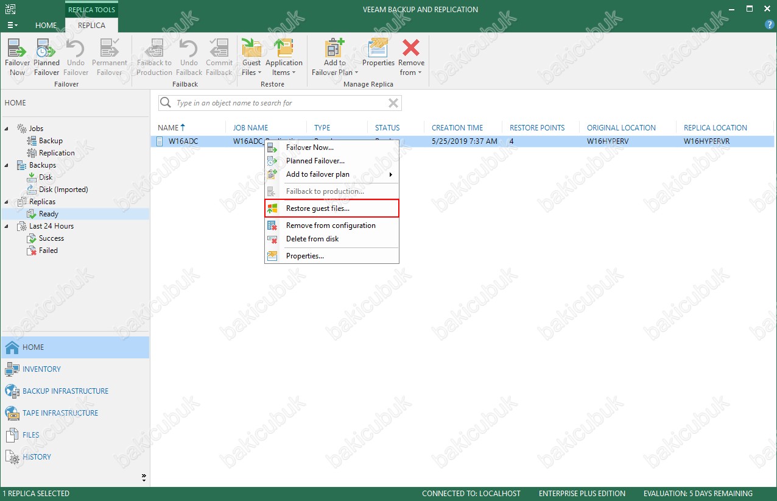Start a Planned Failover from ribbon

(46, 57)
